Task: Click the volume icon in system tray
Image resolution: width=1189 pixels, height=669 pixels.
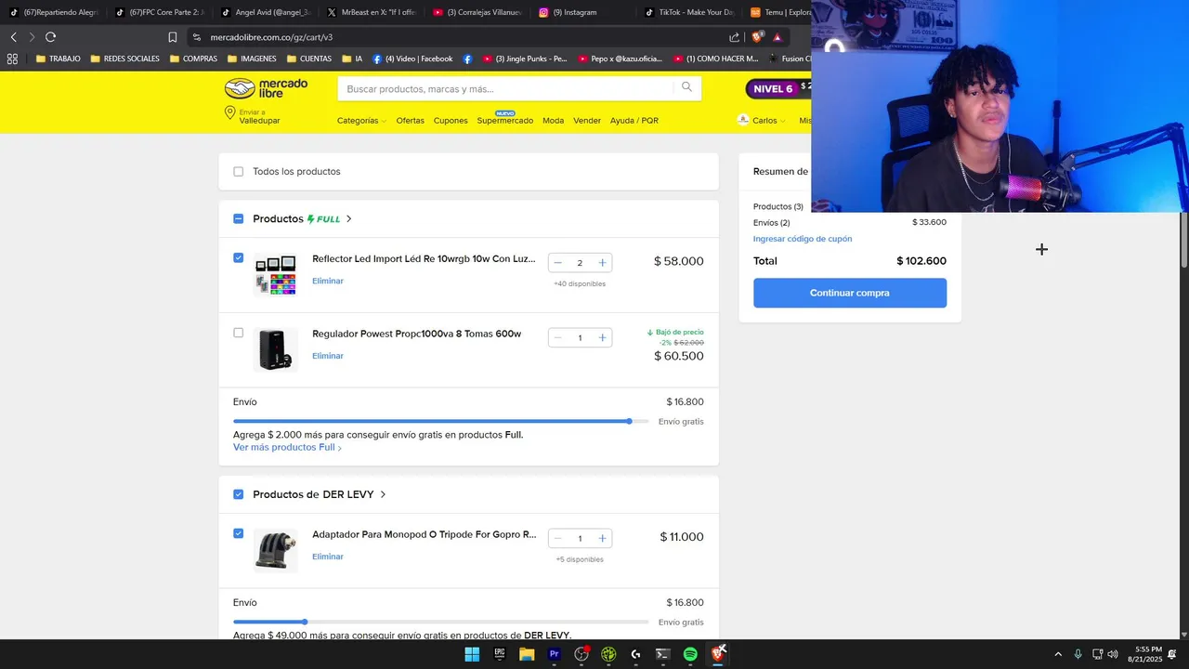Action: pyautogui.click(x=1113, y=654)
